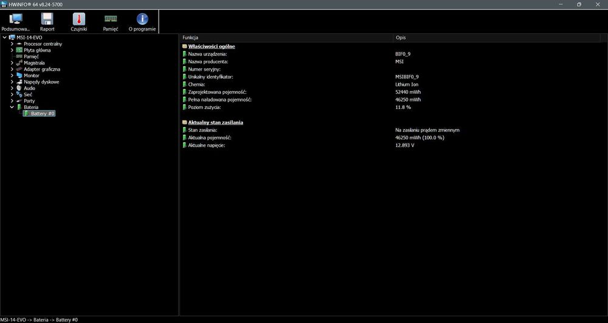
Task: Expand the Monitor node
Action: [12, 75]
